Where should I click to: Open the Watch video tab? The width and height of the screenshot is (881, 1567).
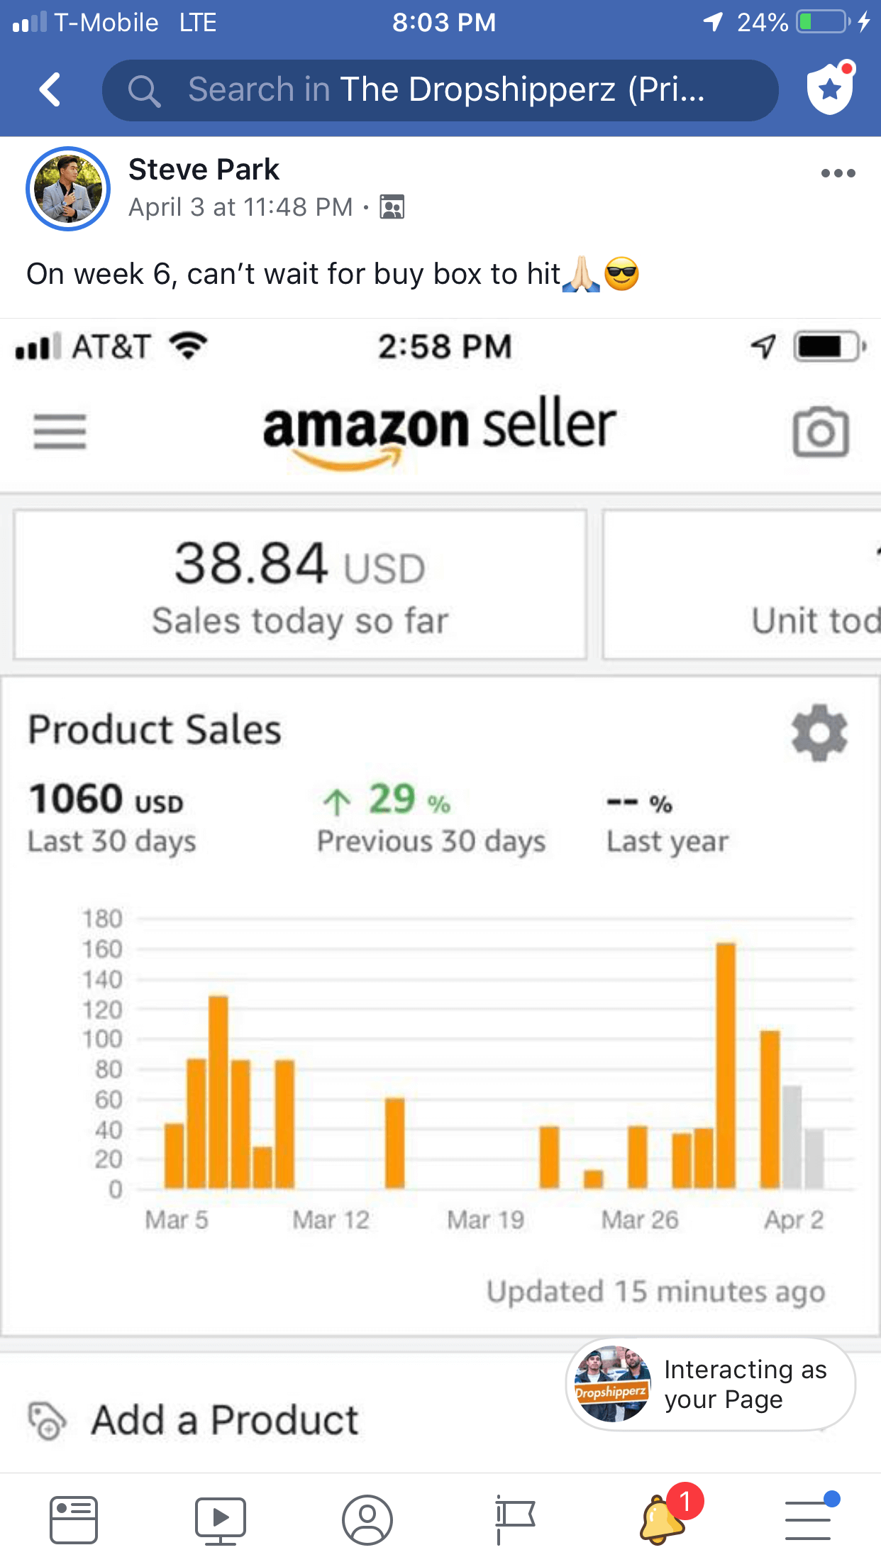pyautogui.click(x=221, y=1520)
